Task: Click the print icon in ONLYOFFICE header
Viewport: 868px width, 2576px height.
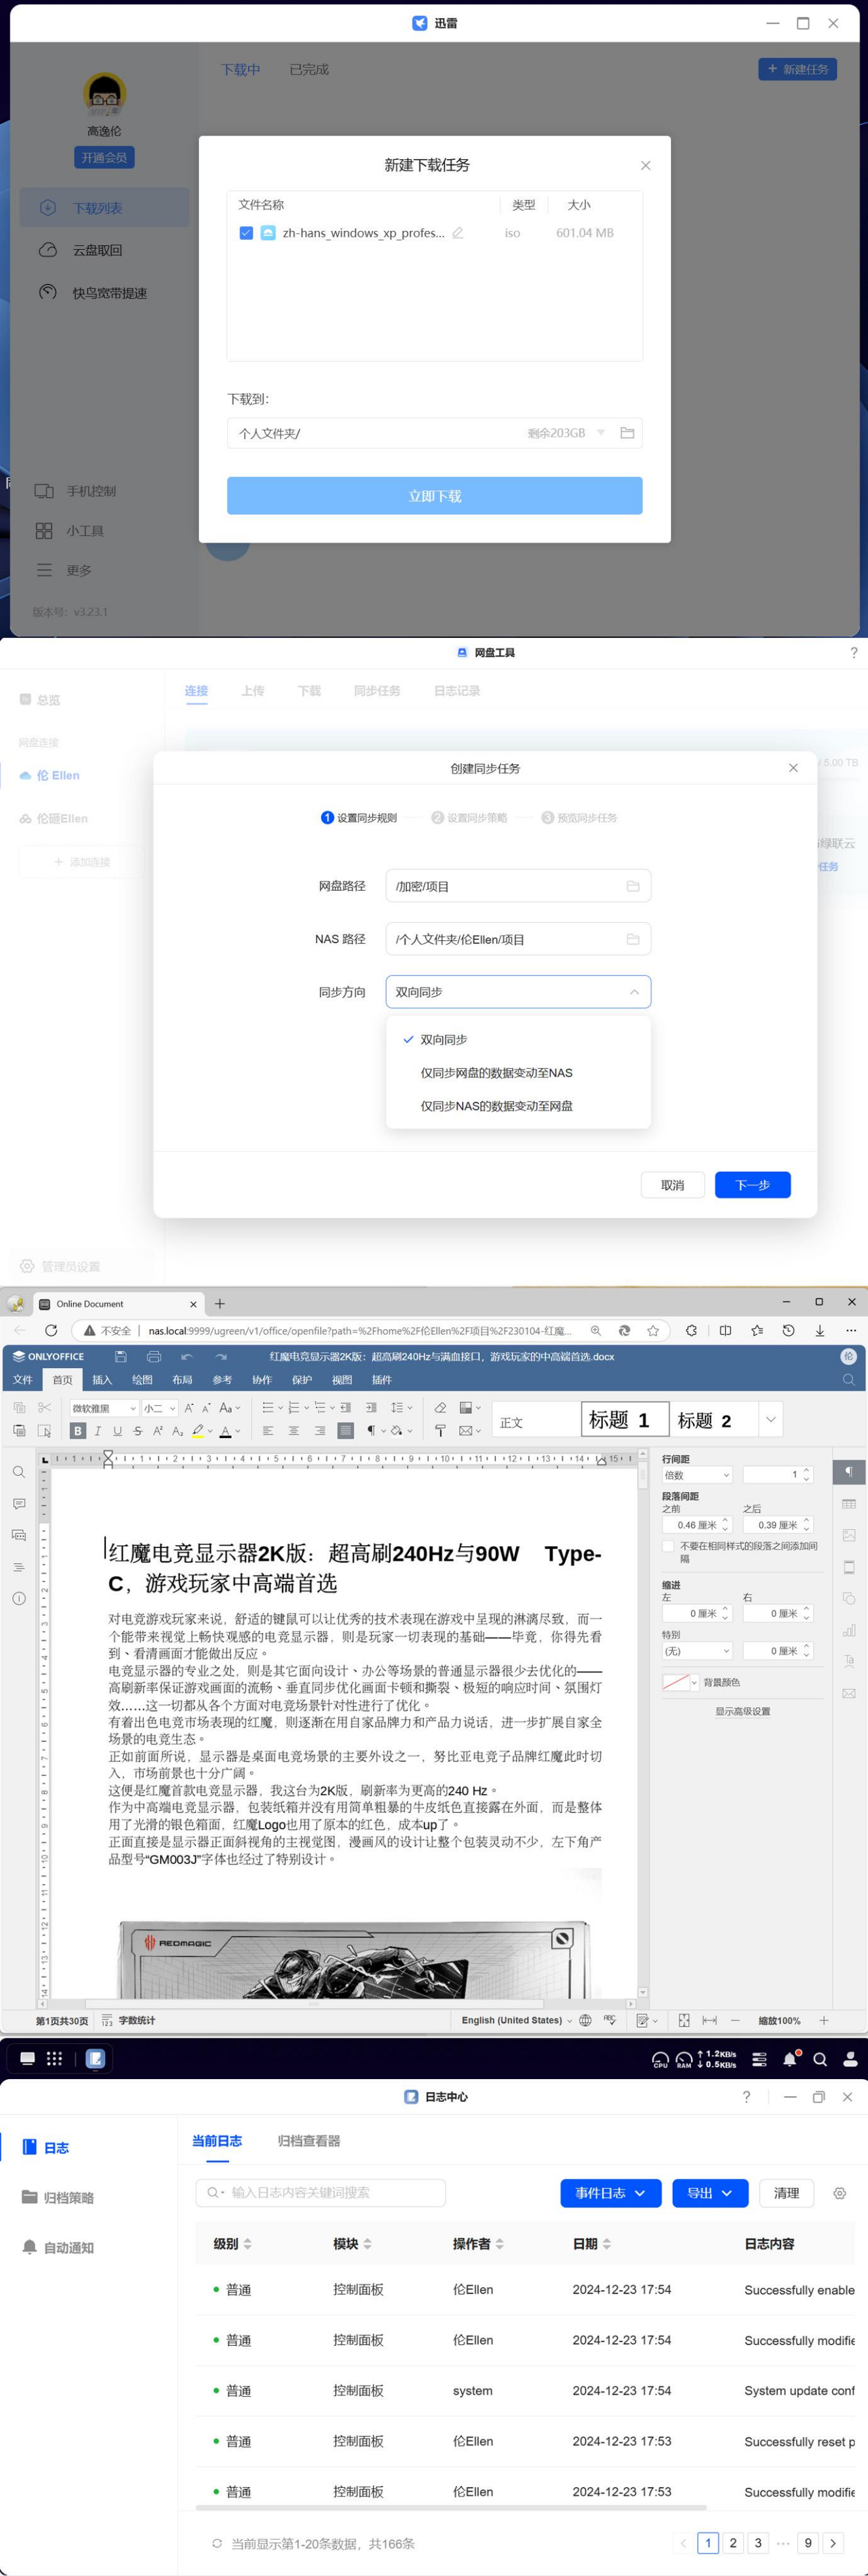Action: pos(153,1357)
